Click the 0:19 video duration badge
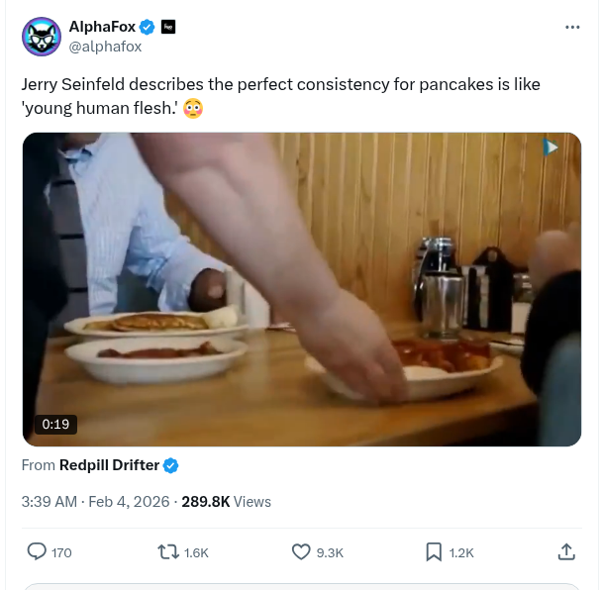The image size is (602, 590). tap(55, 424)
